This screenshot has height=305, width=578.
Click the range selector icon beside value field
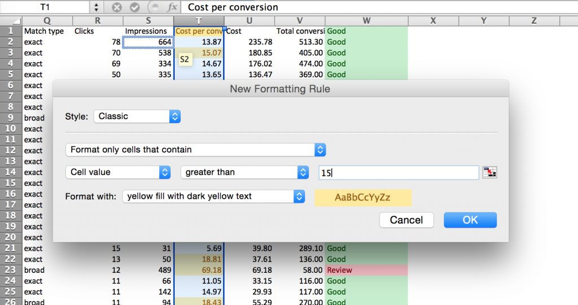tap(489, 172)
